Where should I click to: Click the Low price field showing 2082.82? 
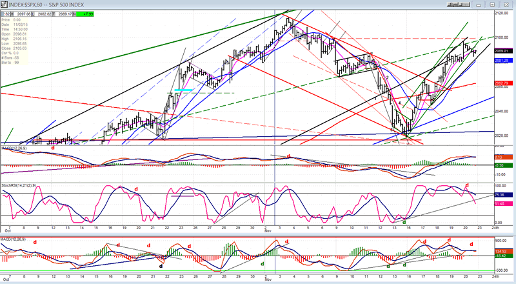pos(44,14)
